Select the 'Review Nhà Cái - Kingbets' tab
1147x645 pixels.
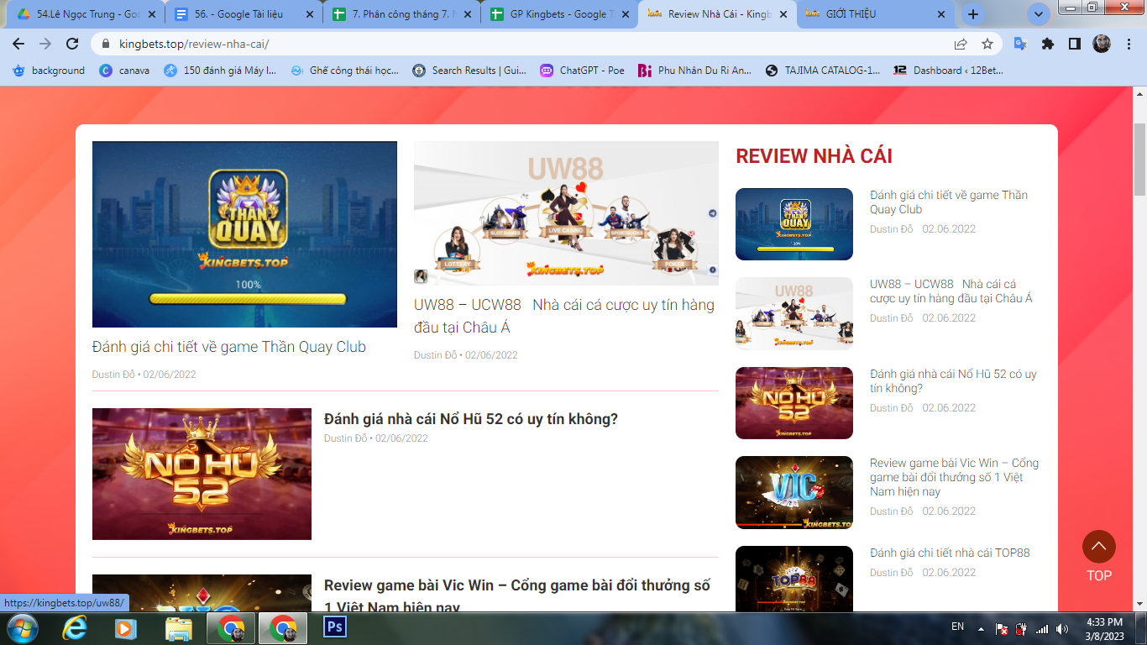click(x=716, y=14)
